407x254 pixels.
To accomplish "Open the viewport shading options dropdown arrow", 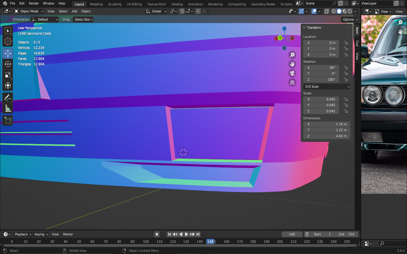I will coord(355,11).
